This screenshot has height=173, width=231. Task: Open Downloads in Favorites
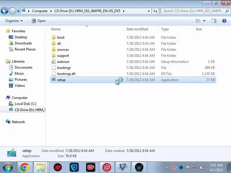(x=20, y=43)
